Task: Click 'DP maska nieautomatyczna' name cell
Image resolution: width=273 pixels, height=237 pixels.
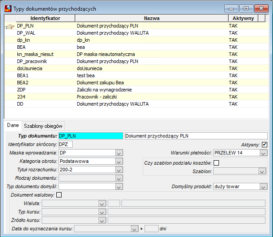Action: coord(106,54)
